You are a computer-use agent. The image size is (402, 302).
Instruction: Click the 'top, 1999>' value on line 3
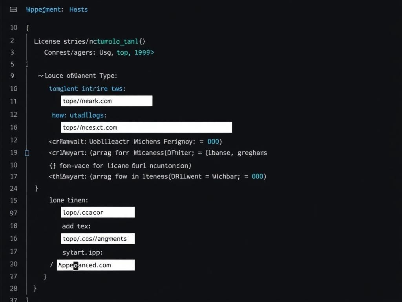135,52
